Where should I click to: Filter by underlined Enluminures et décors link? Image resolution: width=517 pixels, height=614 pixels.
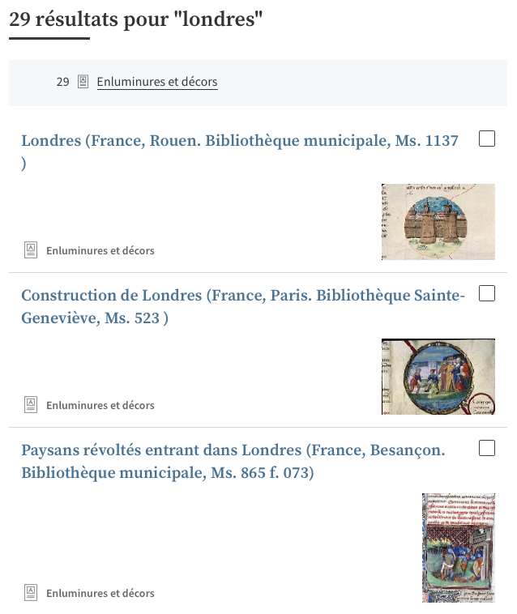pyautogui.click(x=157, y=82)
